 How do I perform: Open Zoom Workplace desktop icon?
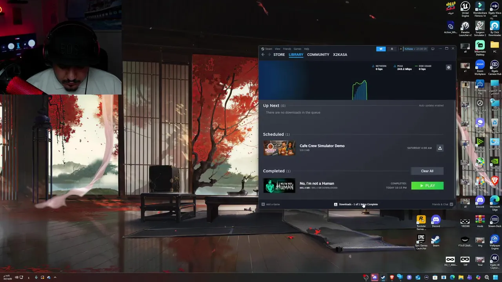click(480, 68)
